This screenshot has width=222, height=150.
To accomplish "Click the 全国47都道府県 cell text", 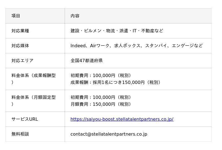I will coord(87,61).
